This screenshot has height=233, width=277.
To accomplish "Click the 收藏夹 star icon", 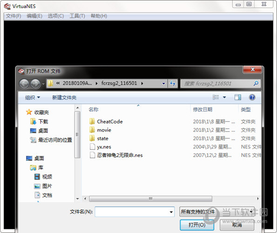I will 29,112.
